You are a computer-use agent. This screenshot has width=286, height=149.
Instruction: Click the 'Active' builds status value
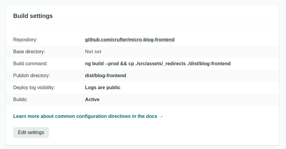click(92, 99)
